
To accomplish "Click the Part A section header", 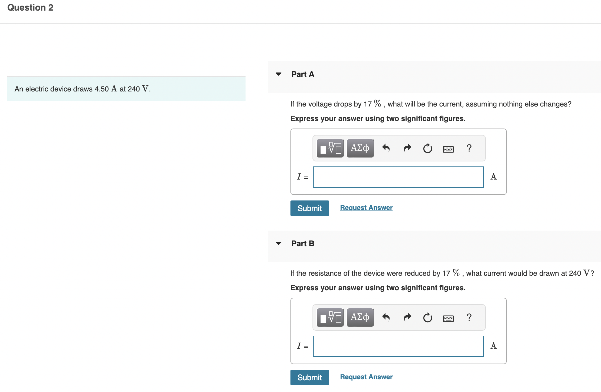I will (x=302, y=74).
